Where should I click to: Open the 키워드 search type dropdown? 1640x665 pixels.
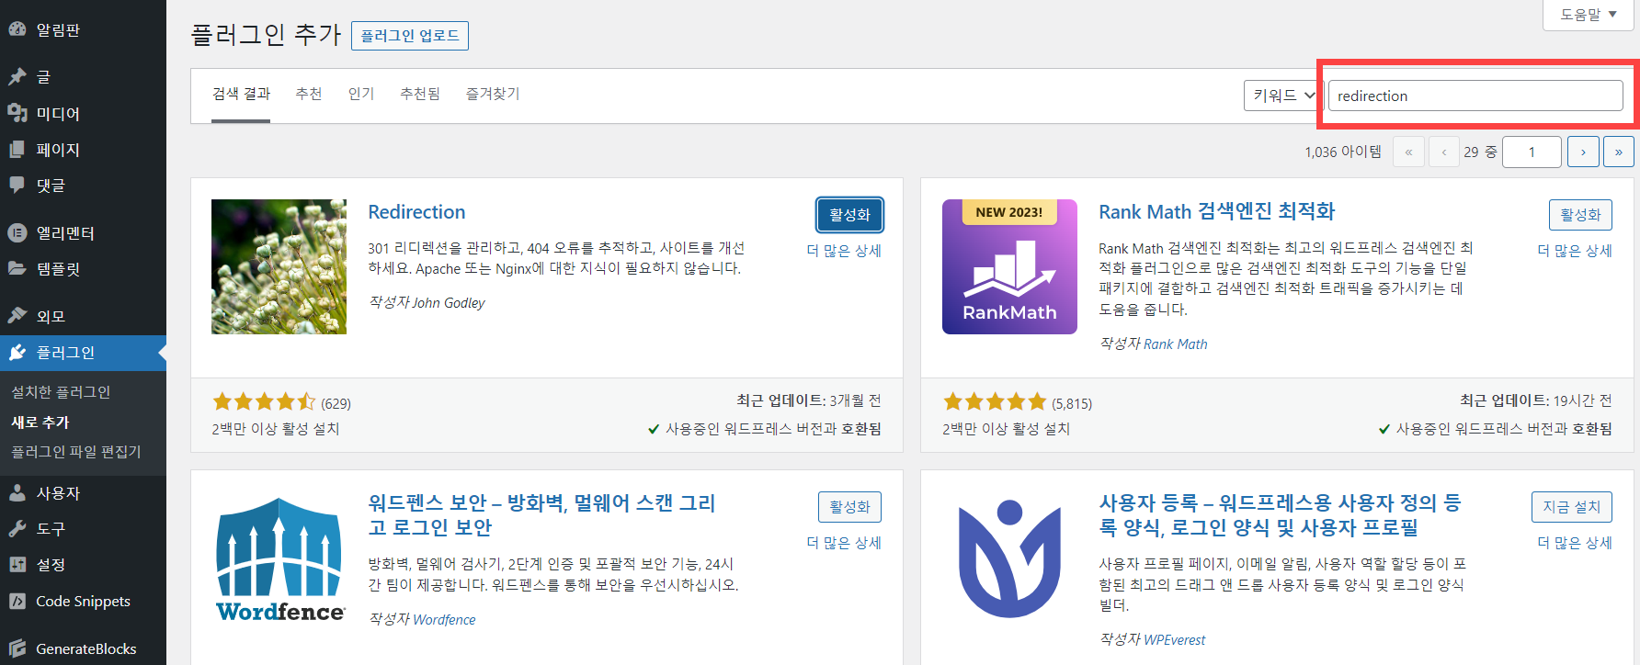click(x=1283, y=95)
